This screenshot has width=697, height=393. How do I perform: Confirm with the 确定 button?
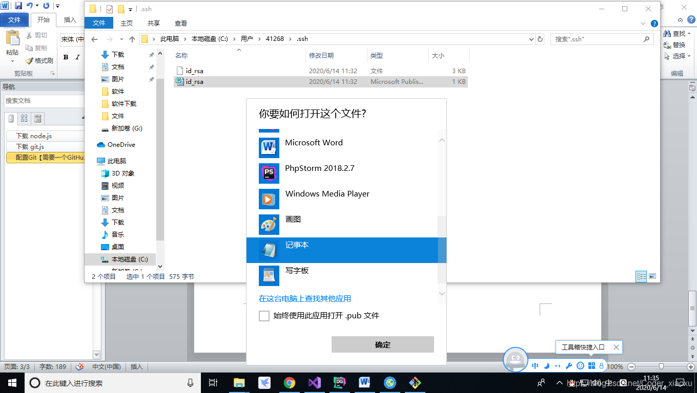click(x=383, y=344)
